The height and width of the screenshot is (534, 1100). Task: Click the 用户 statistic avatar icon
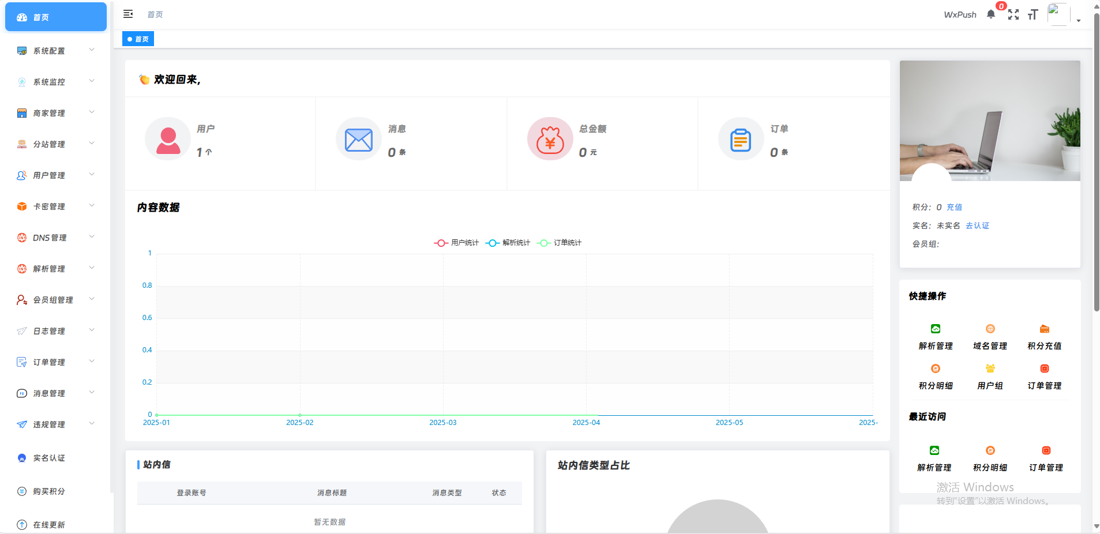[x=168, y=139]
